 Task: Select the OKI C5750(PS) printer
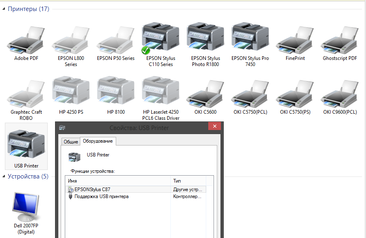295,94
